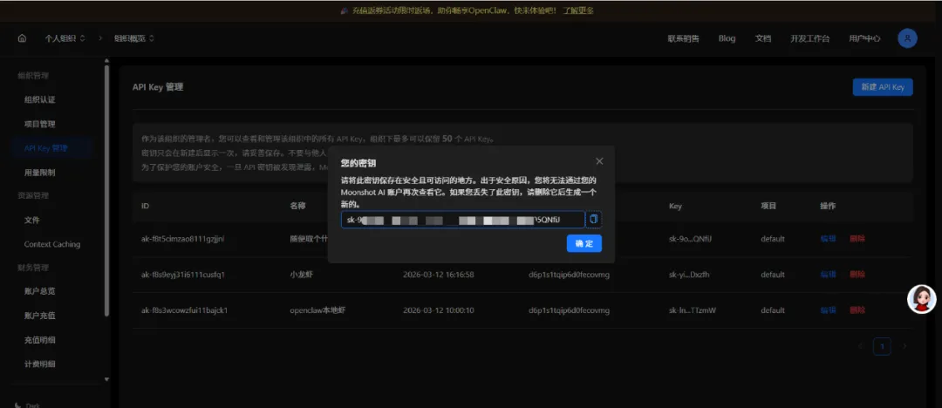Open 用户中心 in the top navigation
942x408 pixels.
tap(864, 38)
